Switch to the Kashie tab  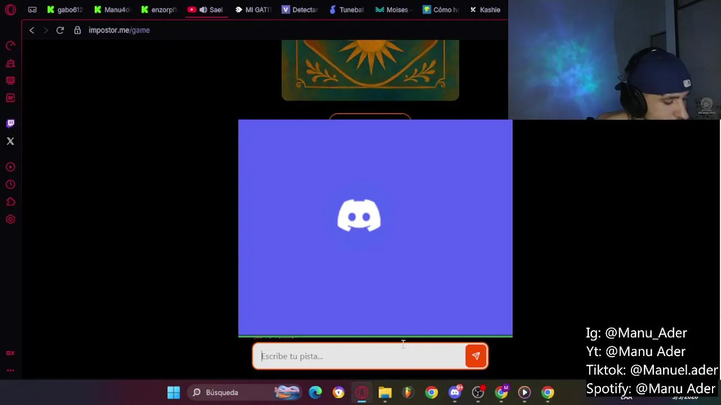[486, 10]
